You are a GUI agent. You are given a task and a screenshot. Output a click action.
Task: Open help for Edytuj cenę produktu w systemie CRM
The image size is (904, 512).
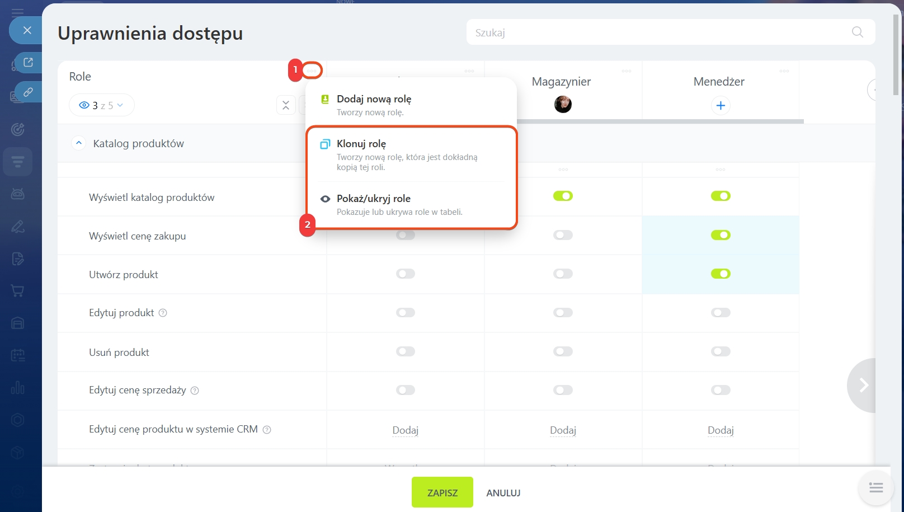point(267,430)
